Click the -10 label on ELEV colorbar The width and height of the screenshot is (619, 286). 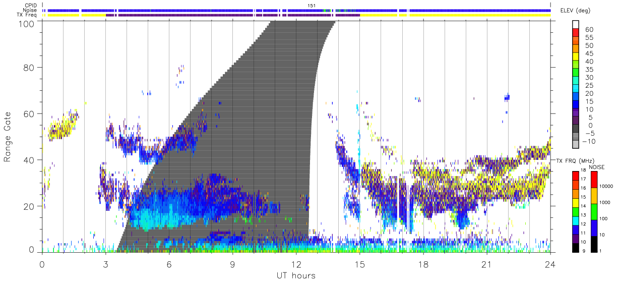click(x=588, y=141)
